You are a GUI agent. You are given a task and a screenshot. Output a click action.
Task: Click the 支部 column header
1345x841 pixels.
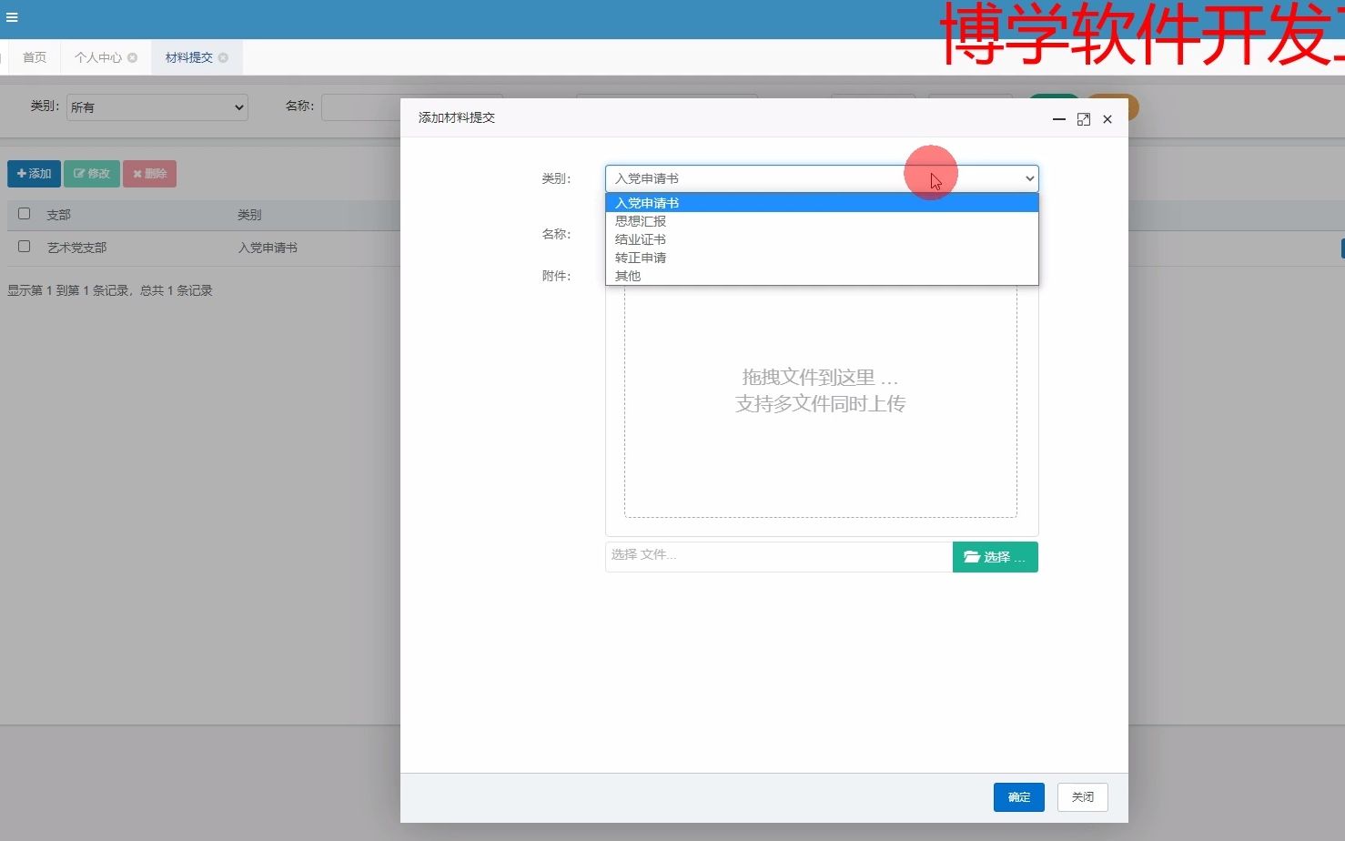point(59,215)
